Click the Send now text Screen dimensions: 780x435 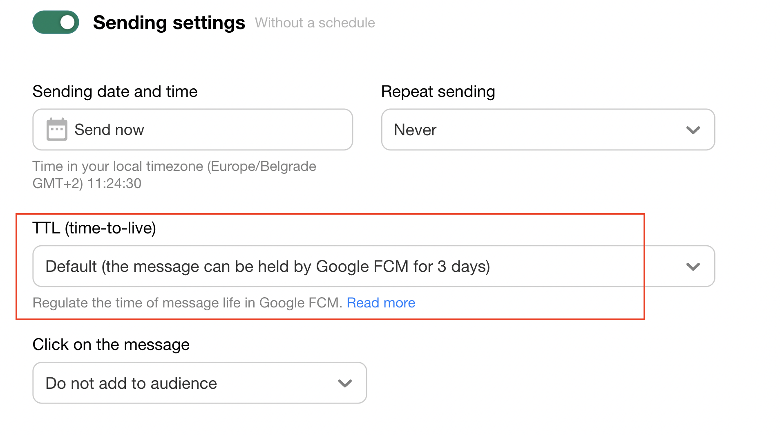click(x=109, y=130)
